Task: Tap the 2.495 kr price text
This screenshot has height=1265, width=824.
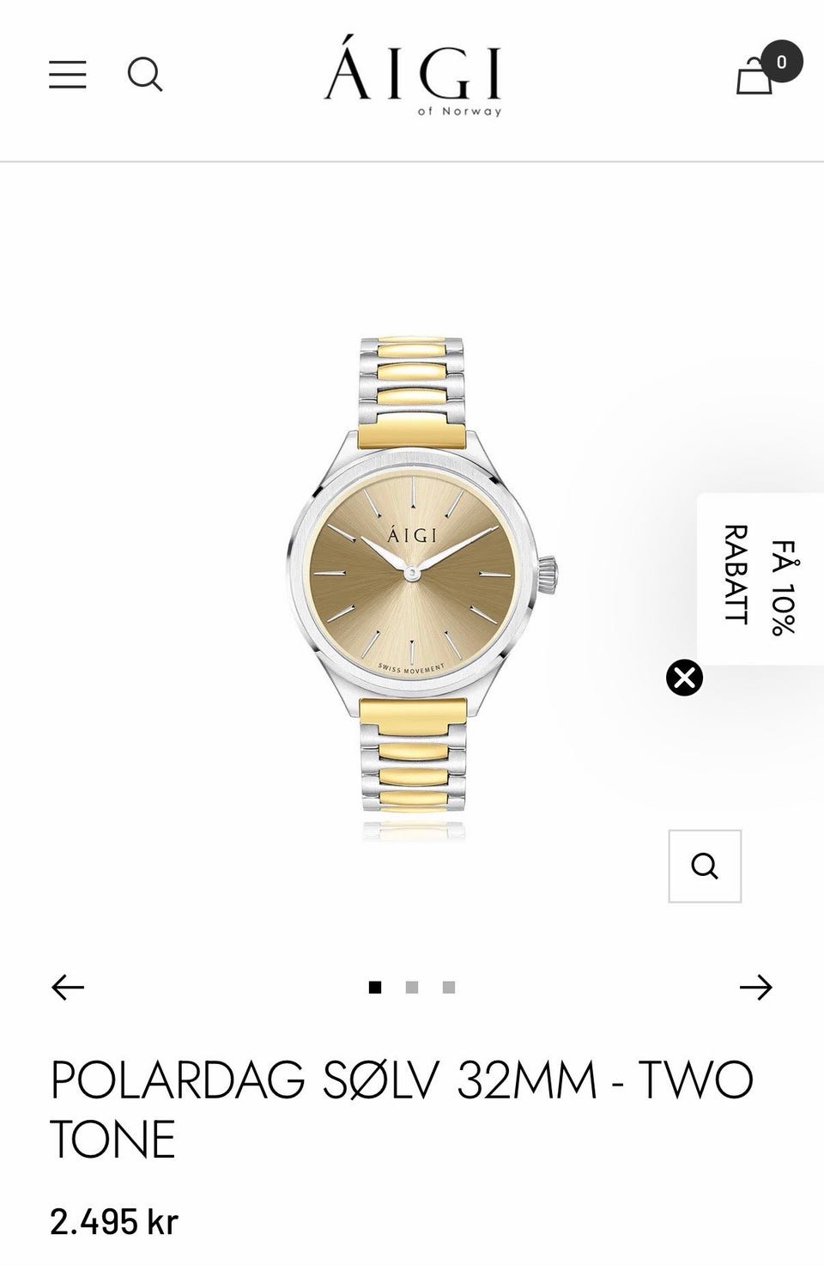Action: [x=114, y=1221]
